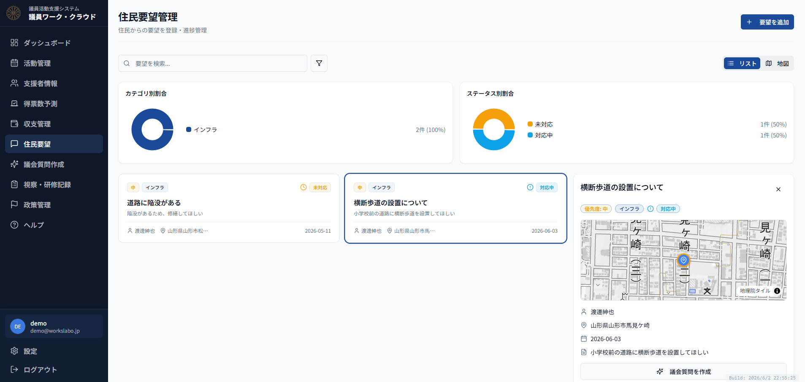Viewport: 805px width, 382px height.
Task: Navigate to 得票数予測
Action: [54, 103]
